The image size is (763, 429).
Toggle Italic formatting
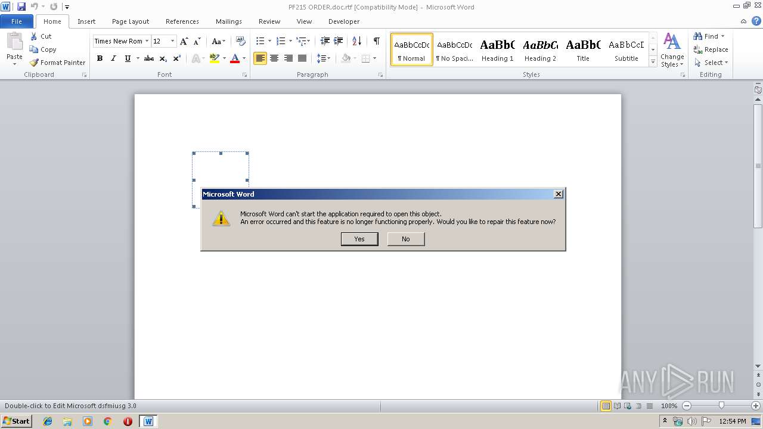(x=113, y=58)
